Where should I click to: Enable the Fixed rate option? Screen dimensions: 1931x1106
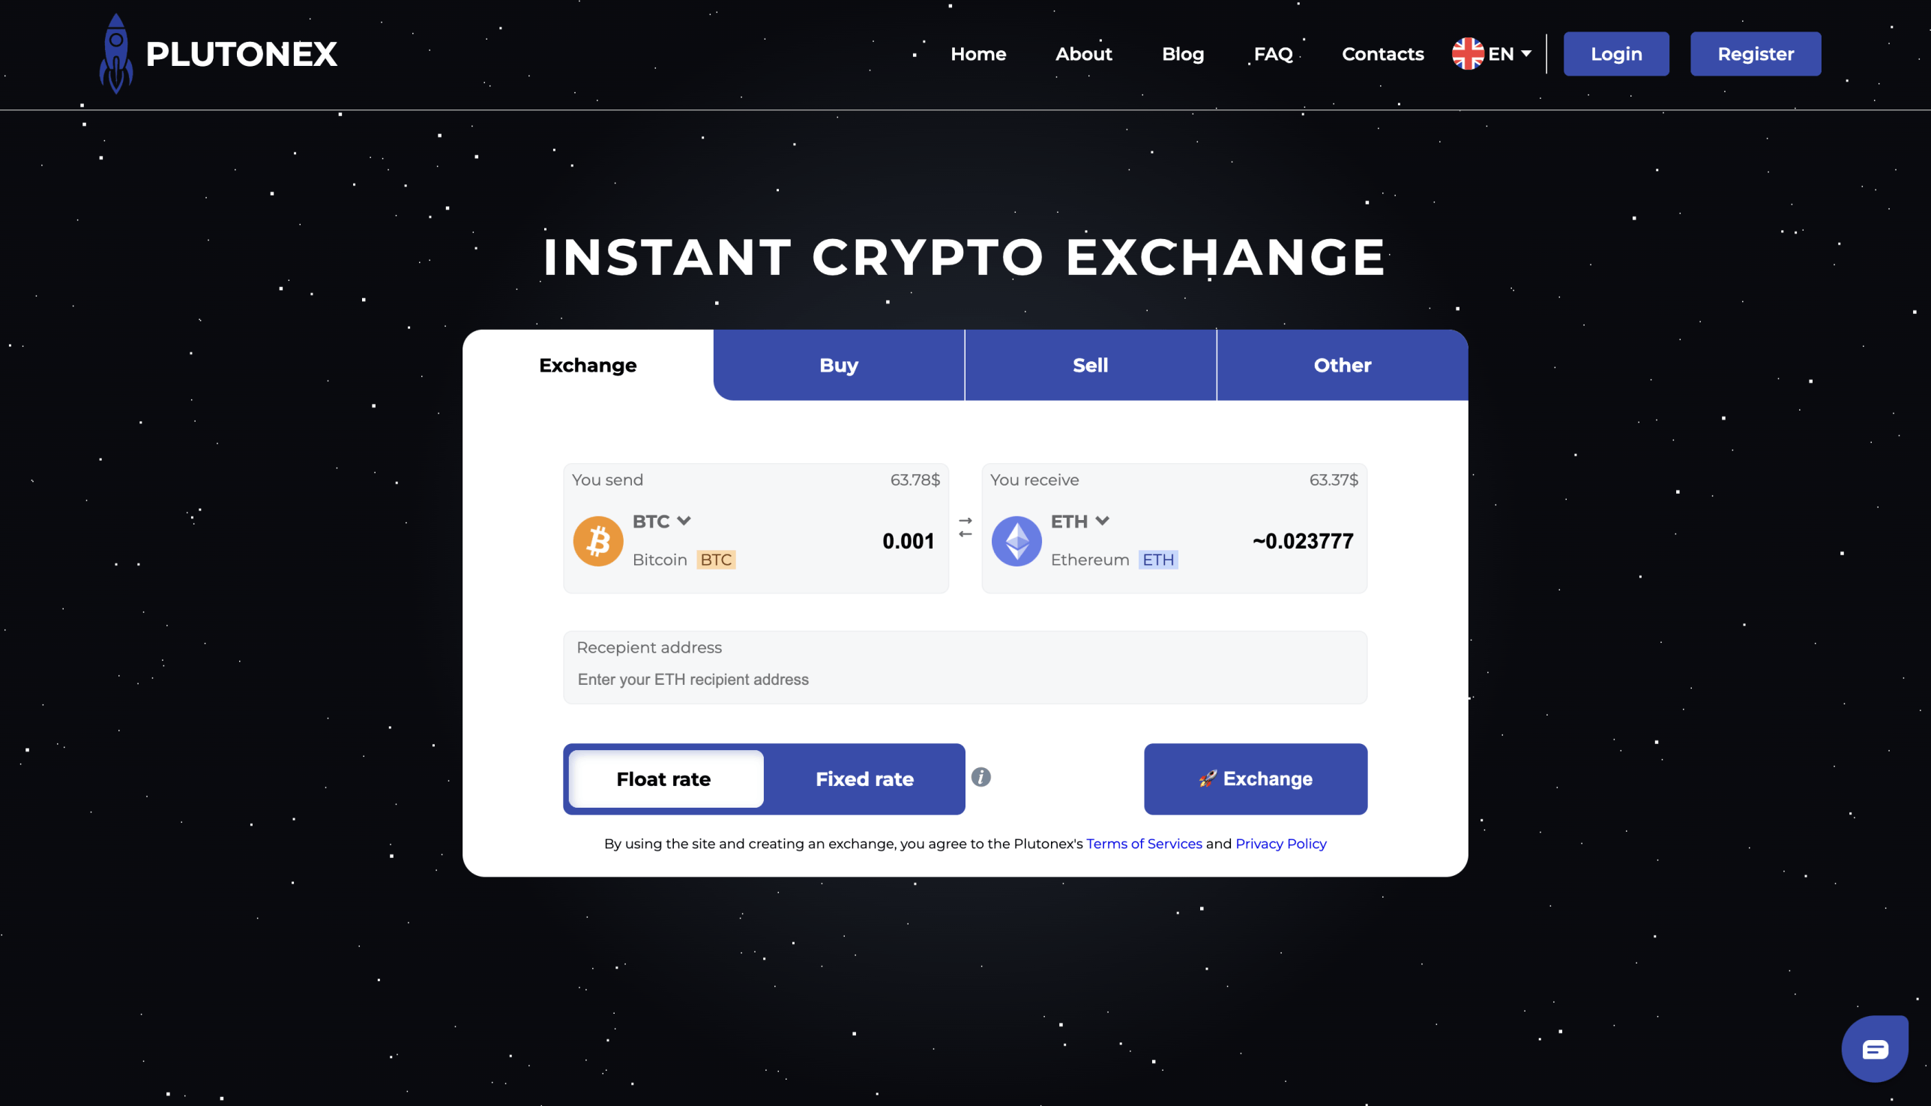pos(864,779)
